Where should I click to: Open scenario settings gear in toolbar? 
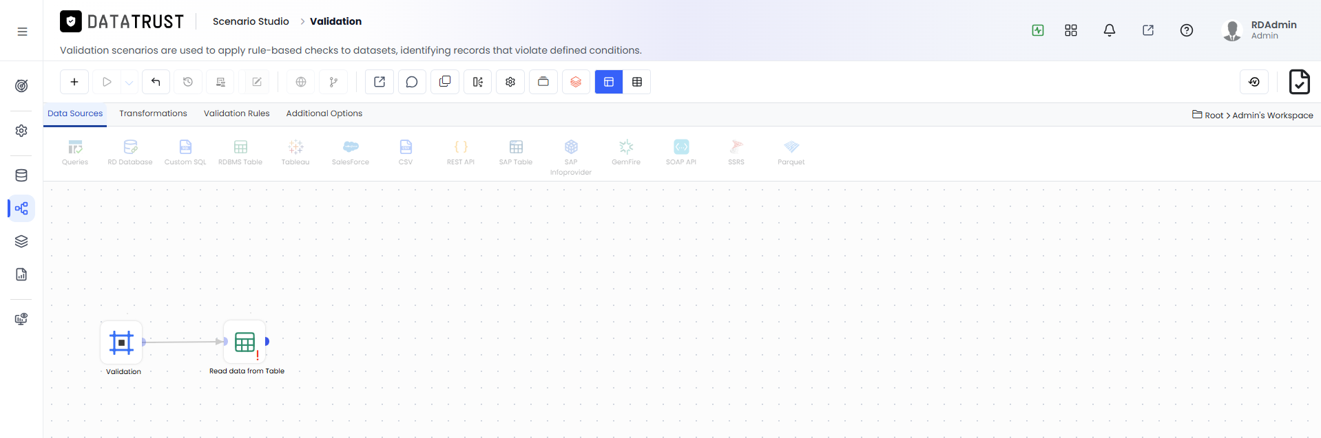point(510,82)
